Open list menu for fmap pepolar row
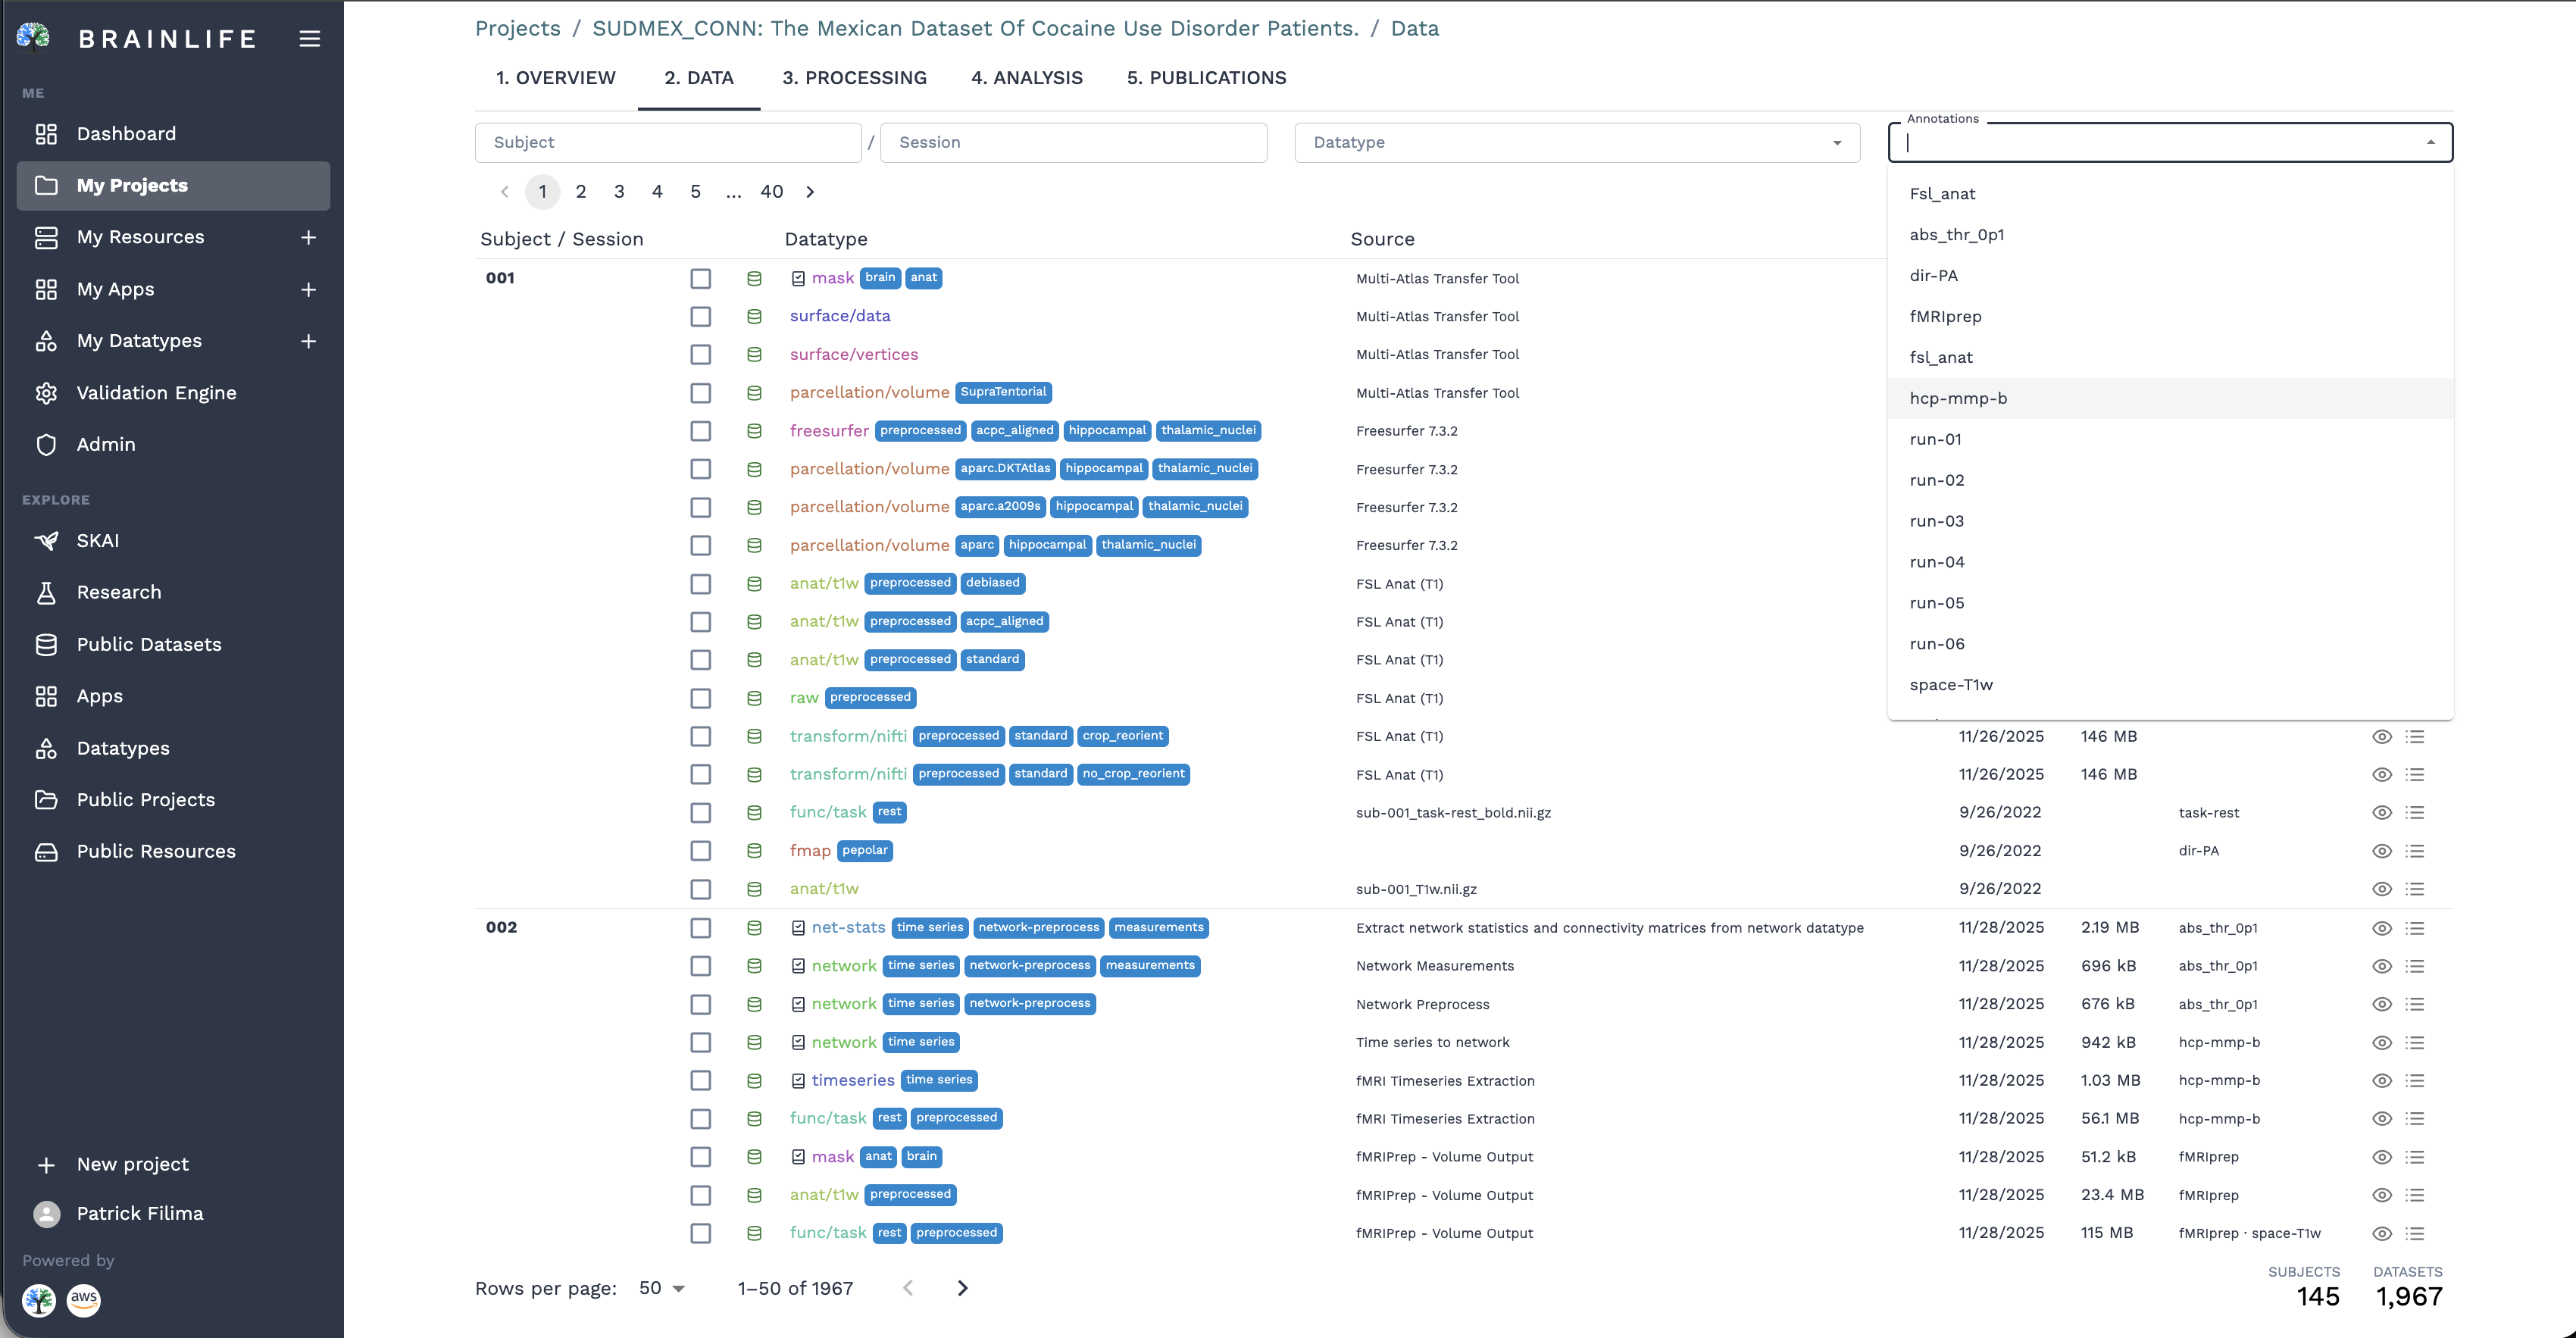2576x1338 pixels. [x=2415, y=851]
